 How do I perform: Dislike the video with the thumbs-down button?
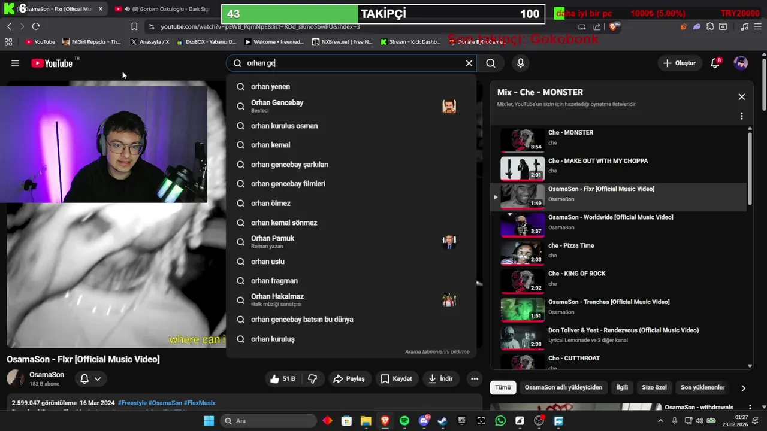coord(312,378)
